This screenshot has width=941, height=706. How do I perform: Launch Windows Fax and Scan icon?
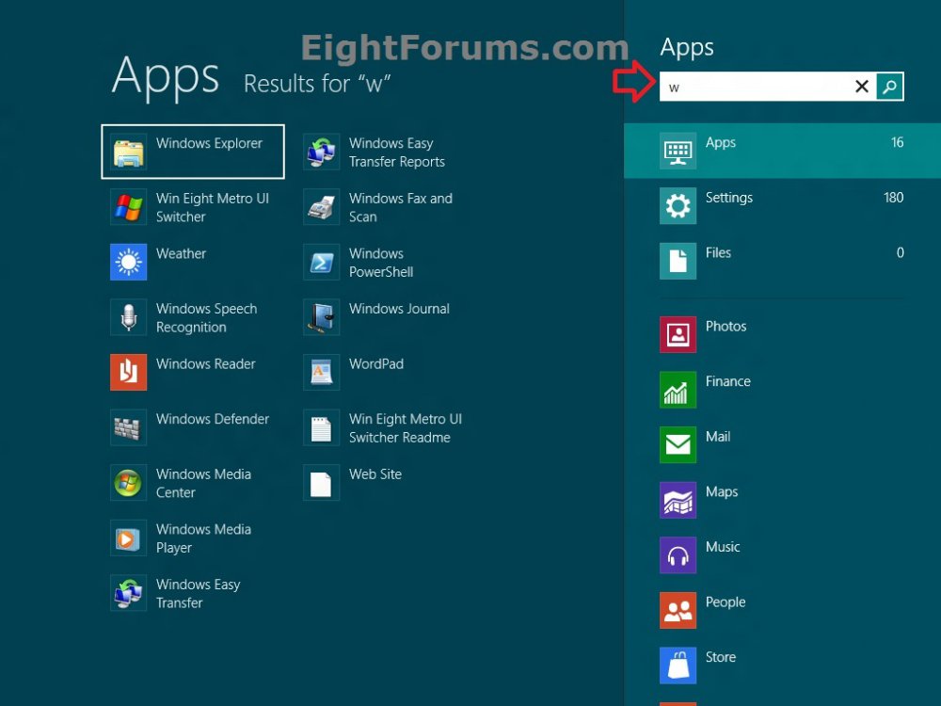click(x=322, y=207)
